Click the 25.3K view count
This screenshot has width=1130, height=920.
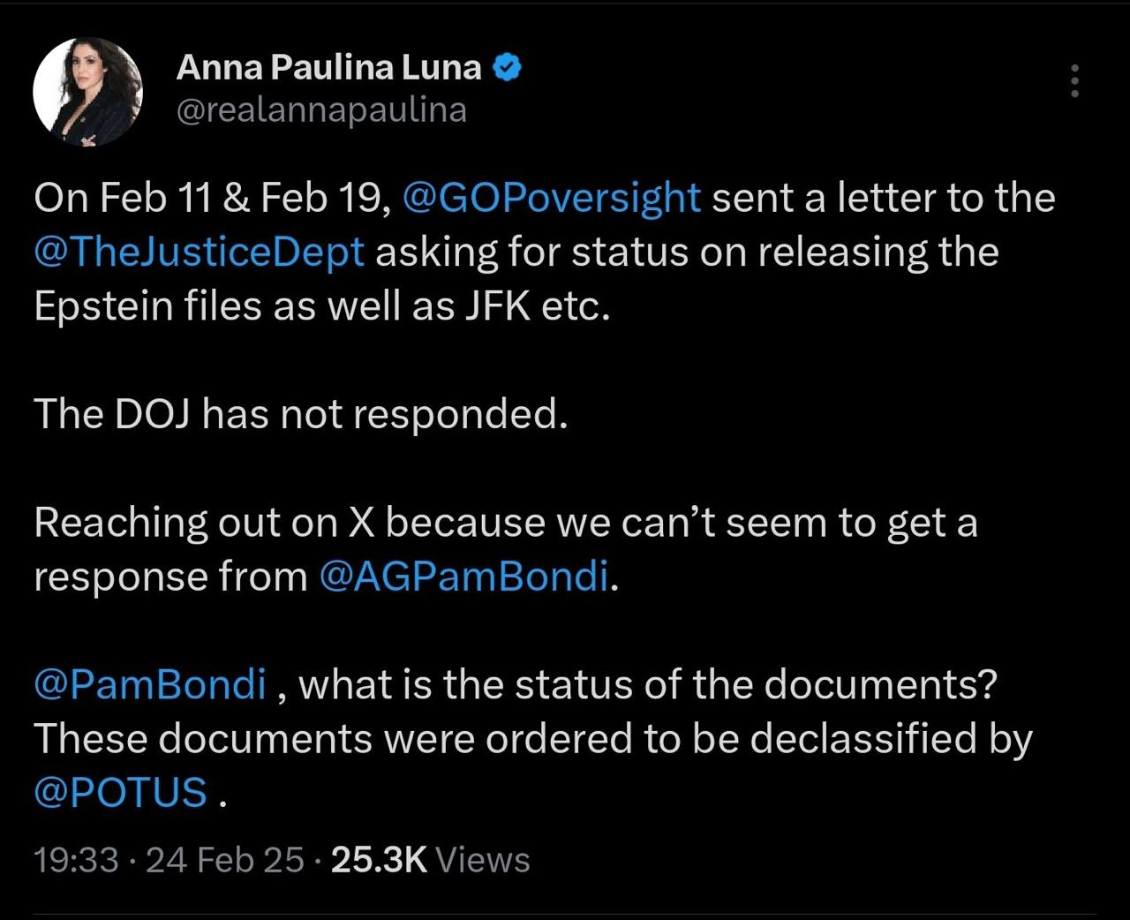click(x=379, y=859)
